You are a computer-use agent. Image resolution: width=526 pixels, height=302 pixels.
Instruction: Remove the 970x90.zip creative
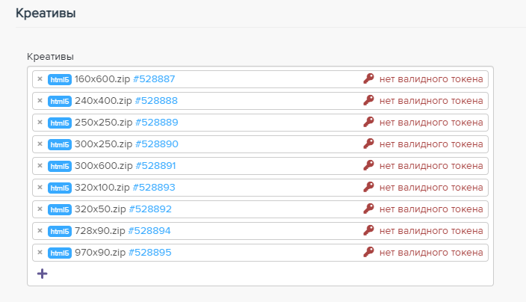40,252
